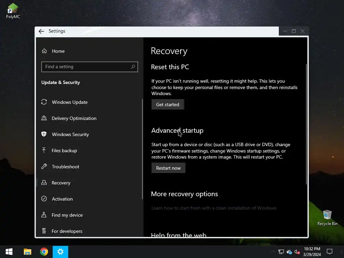Open the notification center icon
The image size is (344, 258).
330,252
